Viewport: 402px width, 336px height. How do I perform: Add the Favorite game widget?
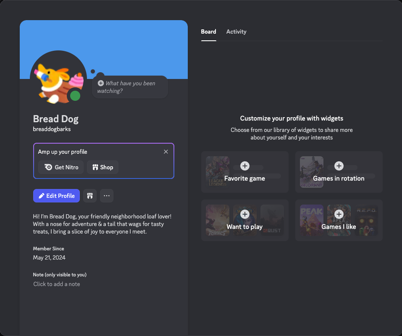click(245, 166)
